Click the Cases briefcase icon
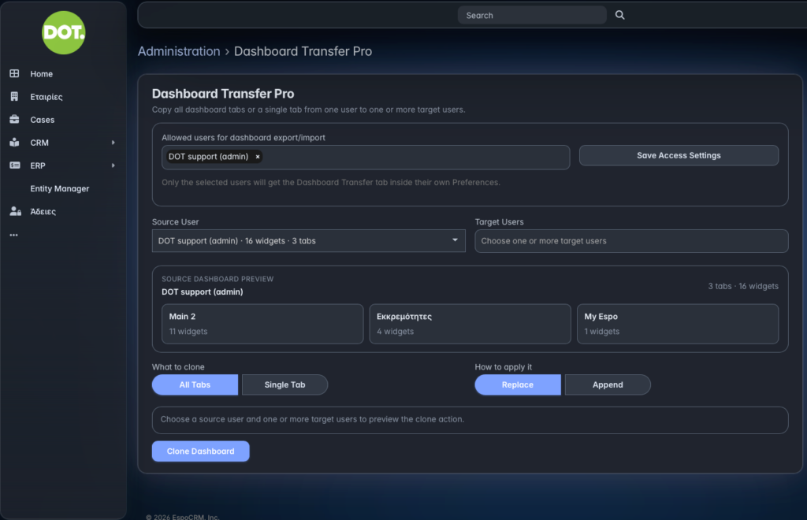The image size is (807, 520). click(x=14, y=119)
